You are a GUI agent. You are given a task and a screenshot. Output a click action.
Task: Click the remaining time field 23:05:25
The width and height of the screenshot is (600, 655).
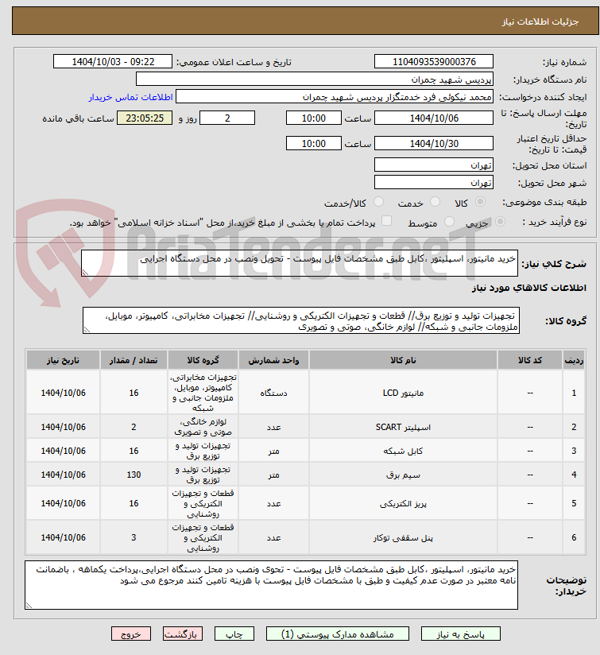[145, 118]
